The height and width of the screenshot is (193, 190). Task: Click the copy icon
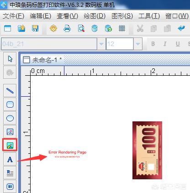(x=154, y=28)
